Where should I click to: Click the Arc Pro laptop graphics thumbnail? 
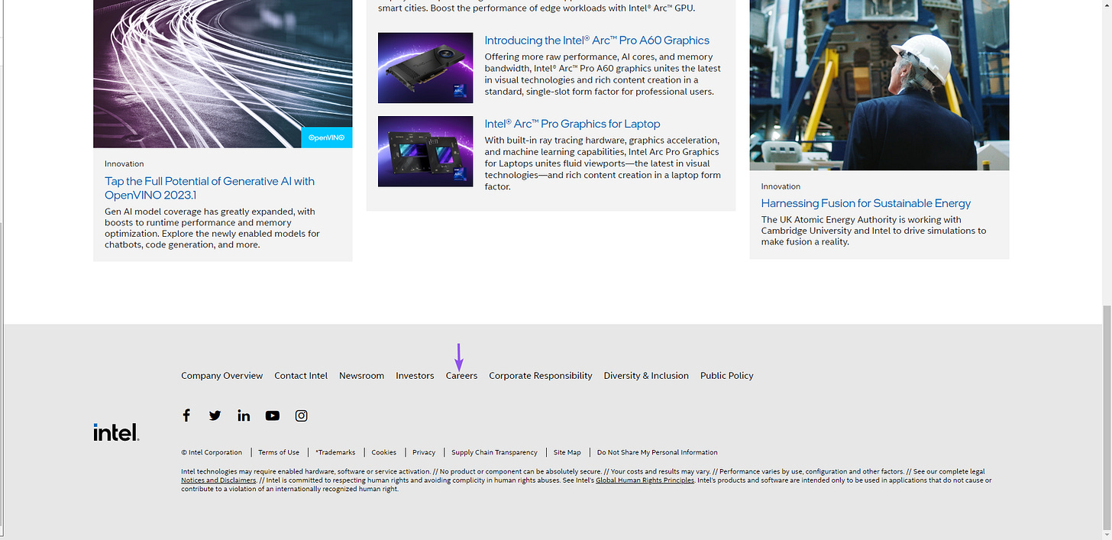coord(425,151)
